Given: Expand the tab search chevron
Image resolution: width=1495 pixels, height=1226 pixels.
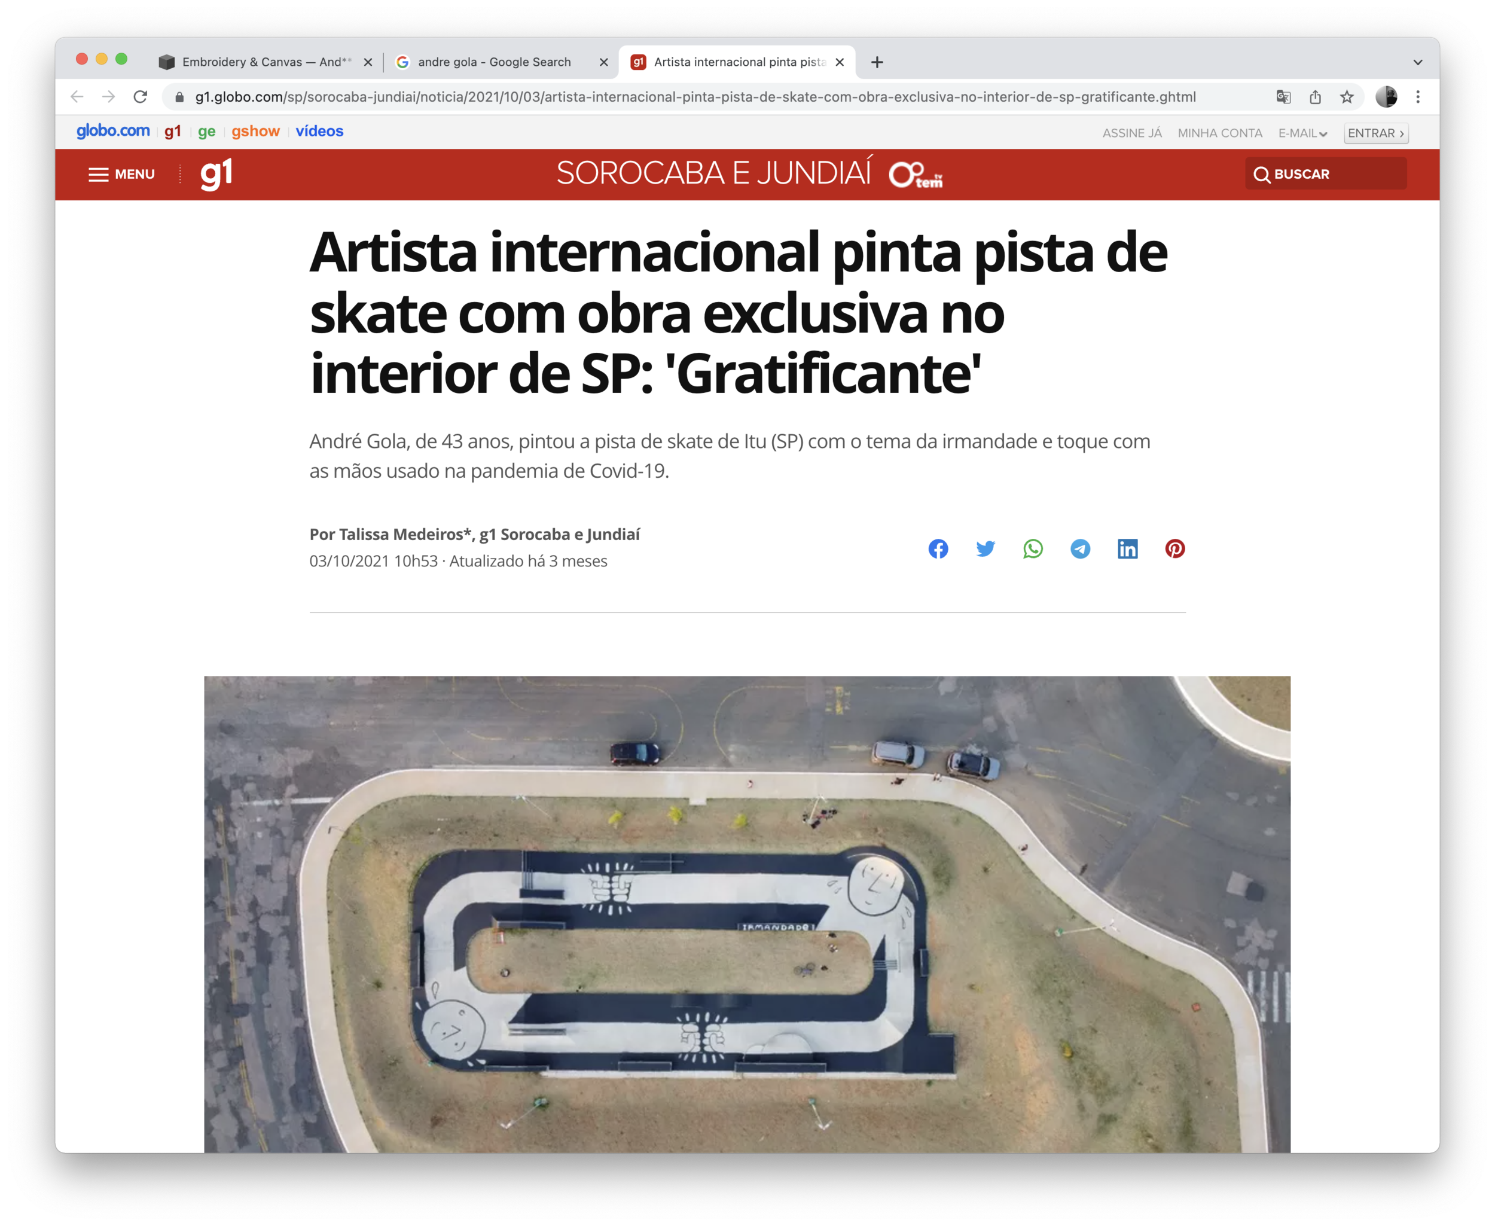Looking at the screenshot, I should [1417, 62].
